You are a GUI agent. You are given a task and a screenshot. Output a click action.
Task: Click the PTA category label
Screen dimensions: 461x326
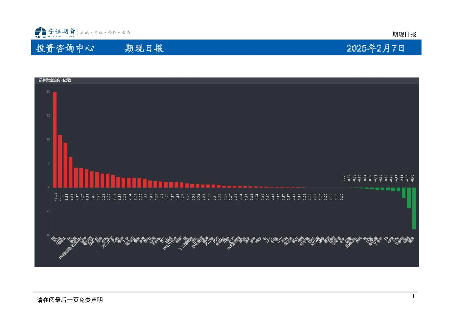[127, 240]
